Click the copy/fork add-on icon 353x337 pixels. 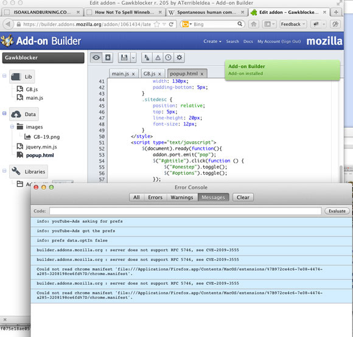click(x=147, y=58)
